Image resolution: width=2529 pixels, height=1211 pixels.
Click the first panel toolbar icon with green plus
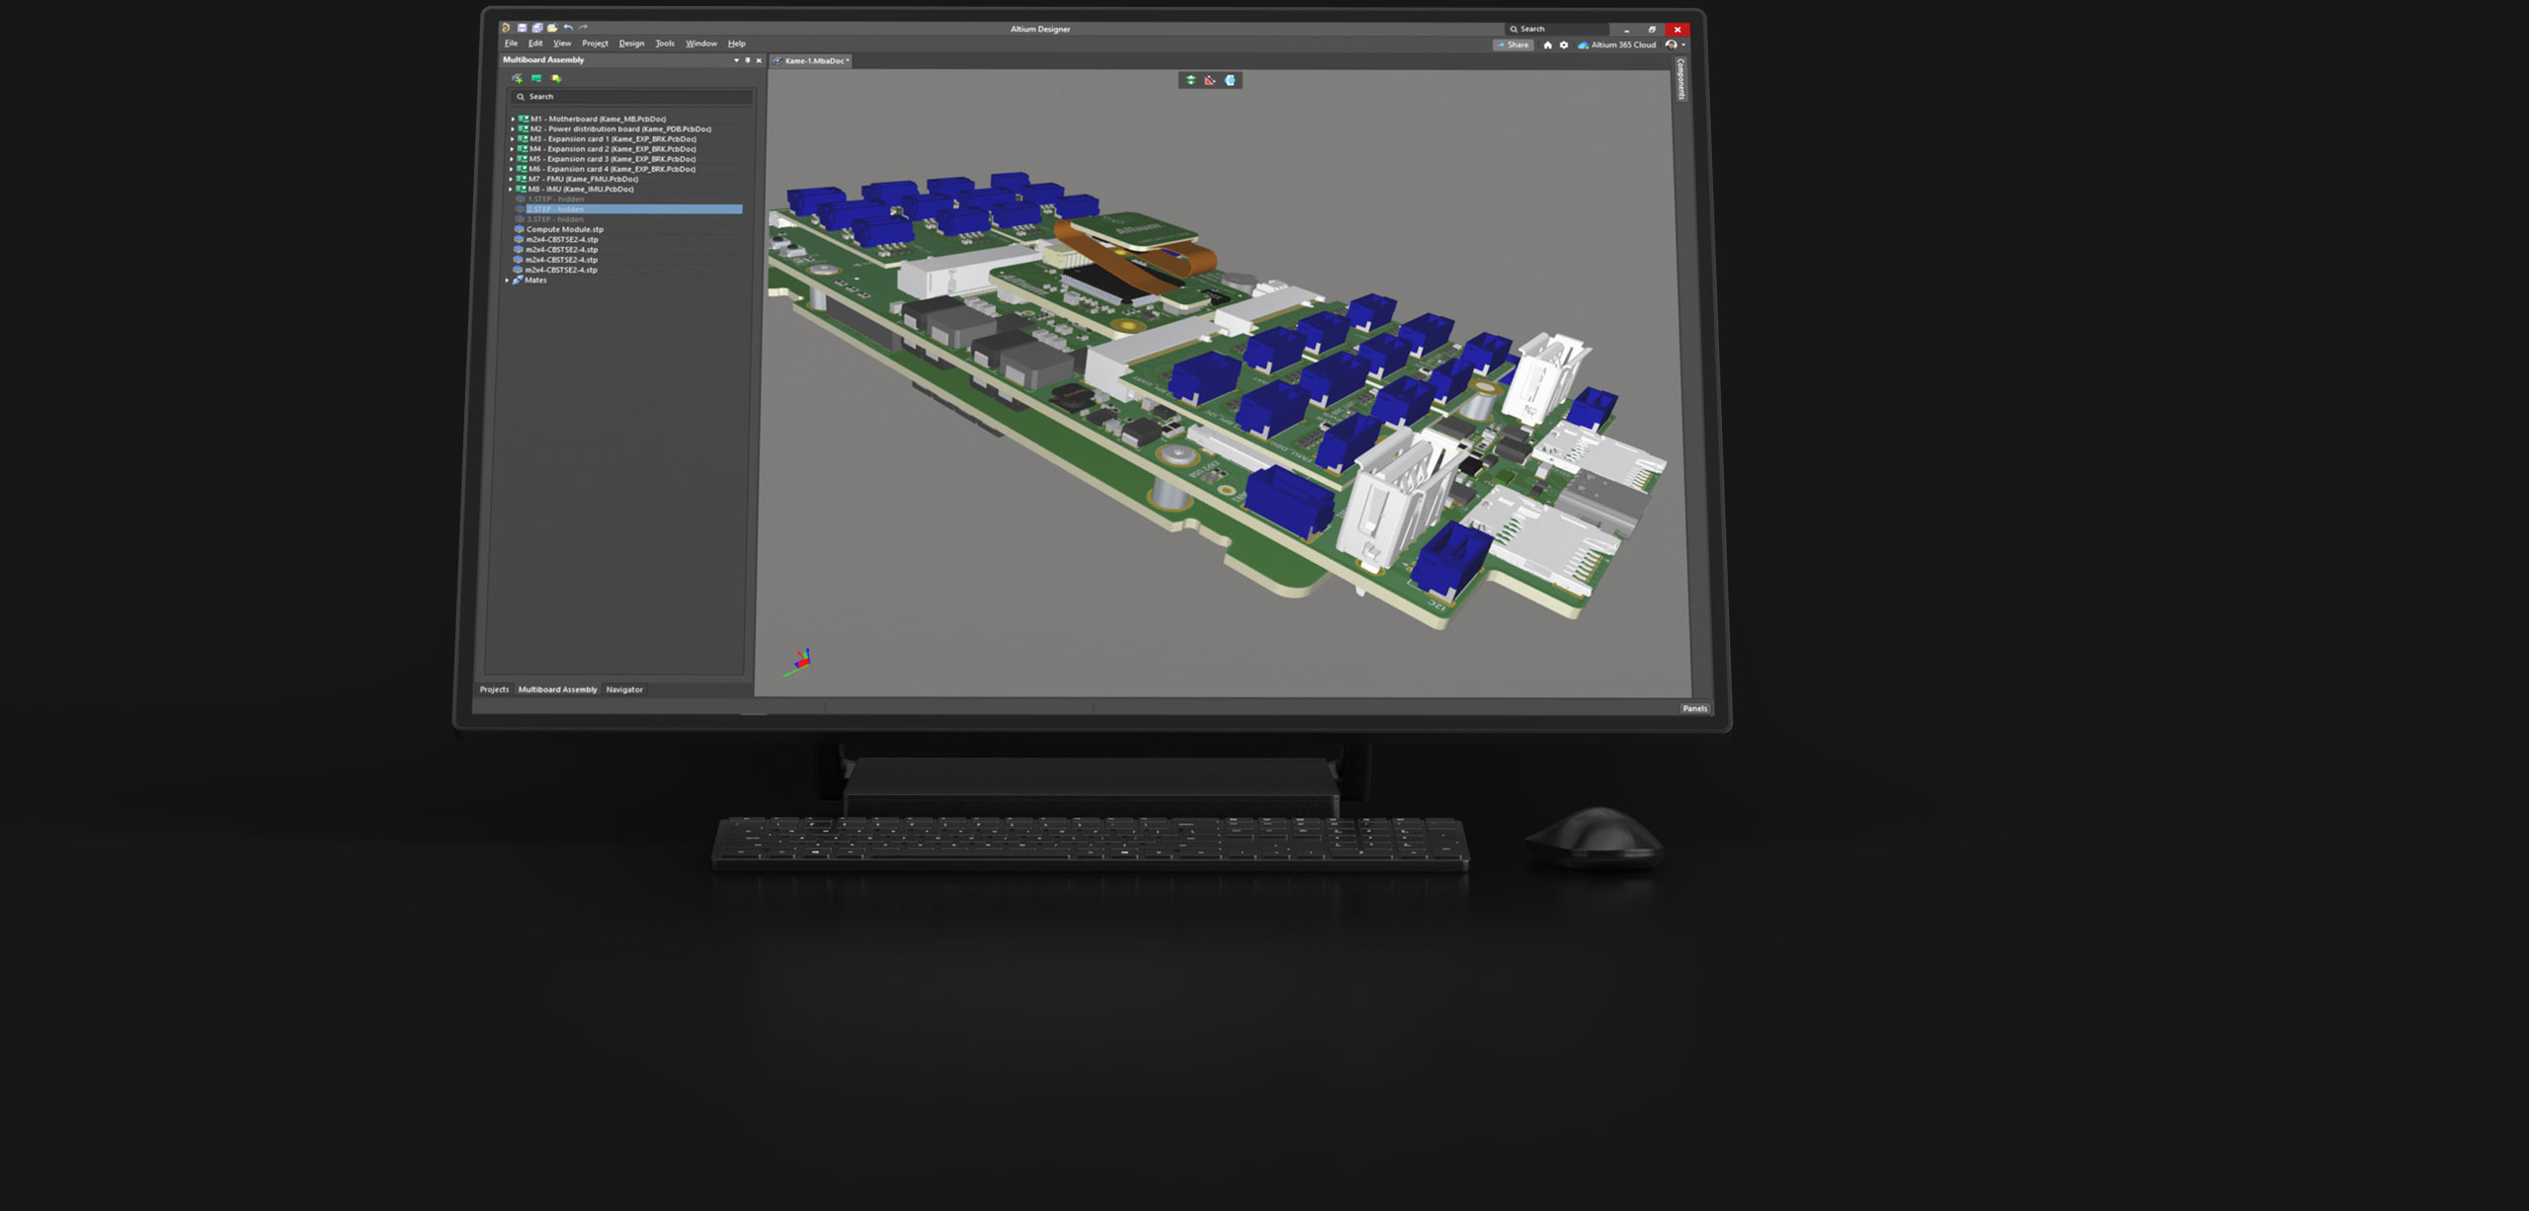tap(517, 79)
